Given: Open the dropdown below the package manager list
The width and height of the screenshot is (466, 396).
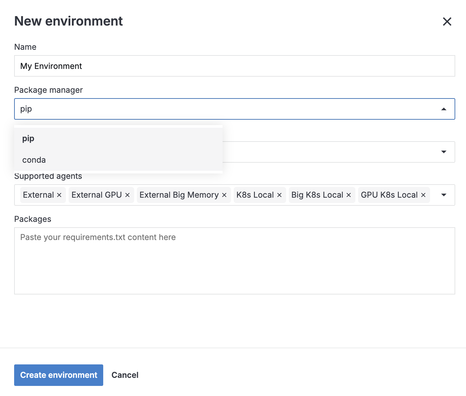Looking at the screenshot, I should pyautogui.click(x=444, y=152).
